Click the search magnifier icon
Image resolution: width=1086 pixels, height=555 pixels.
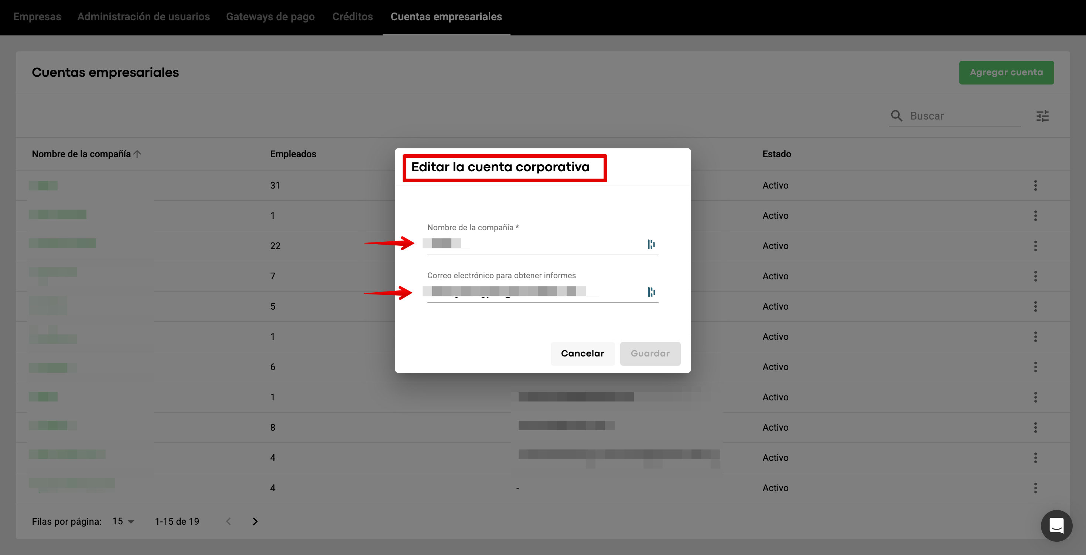(x=896, y=116)
